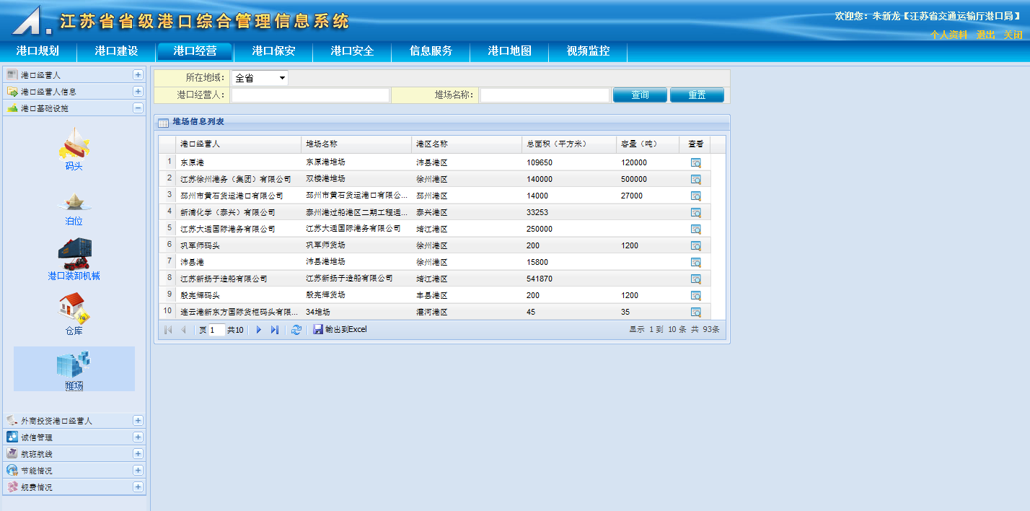The width and height of the screenshot is (1030, 511).
Task: Click the view icon for 东原港 row
Action: [x=695, y=162]
